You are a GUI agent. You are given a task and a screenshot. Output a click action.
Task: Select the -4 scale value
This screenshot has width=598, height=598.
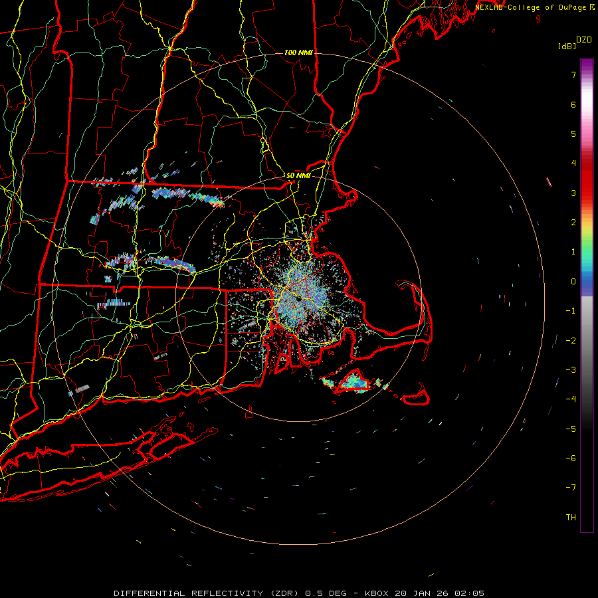(571, 399)
